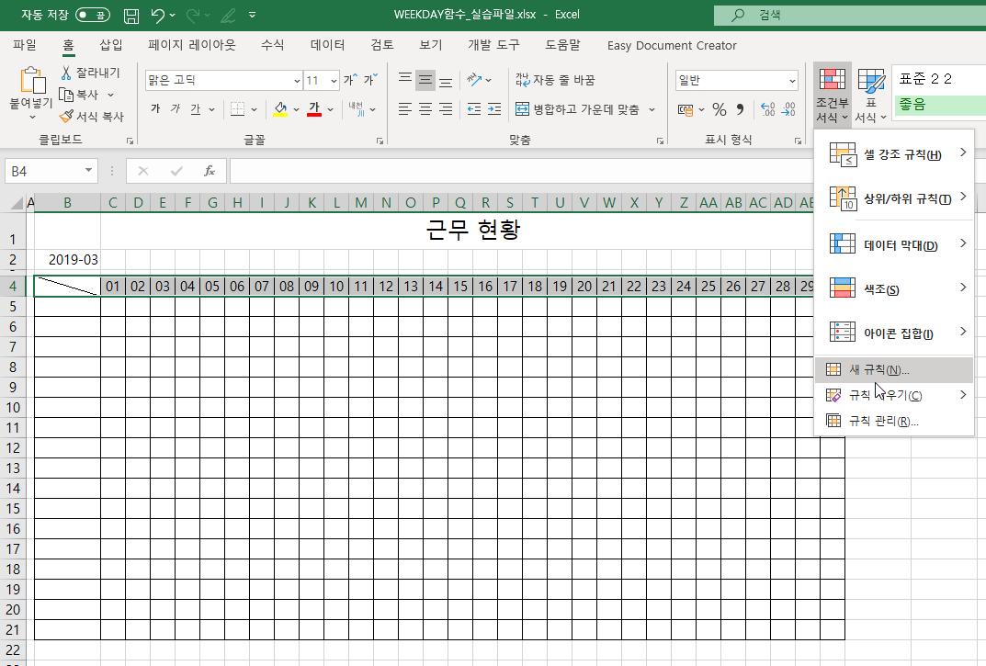Apply comma style
The height and width of the screenshot is (666, 986).
(x=740, y=109)
